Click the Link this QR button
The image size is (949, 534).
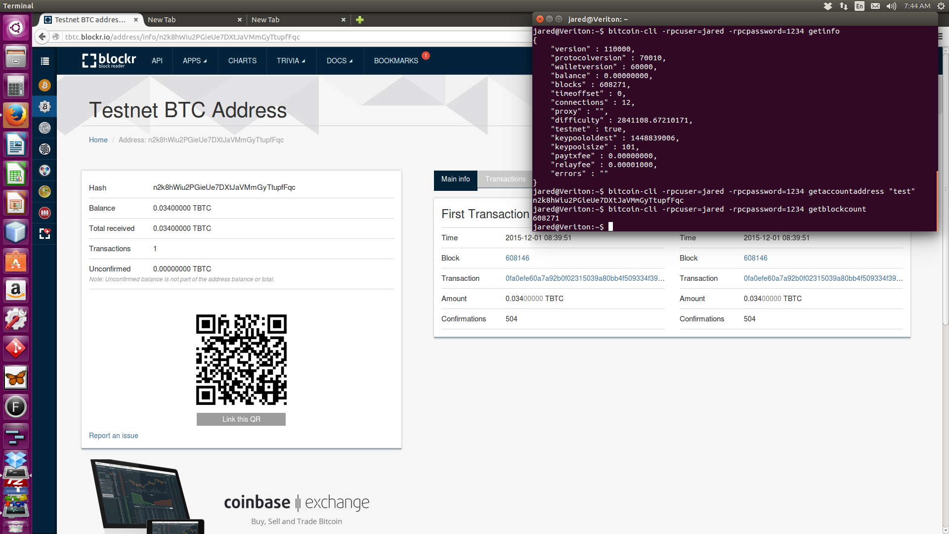[x=241, y=419]
